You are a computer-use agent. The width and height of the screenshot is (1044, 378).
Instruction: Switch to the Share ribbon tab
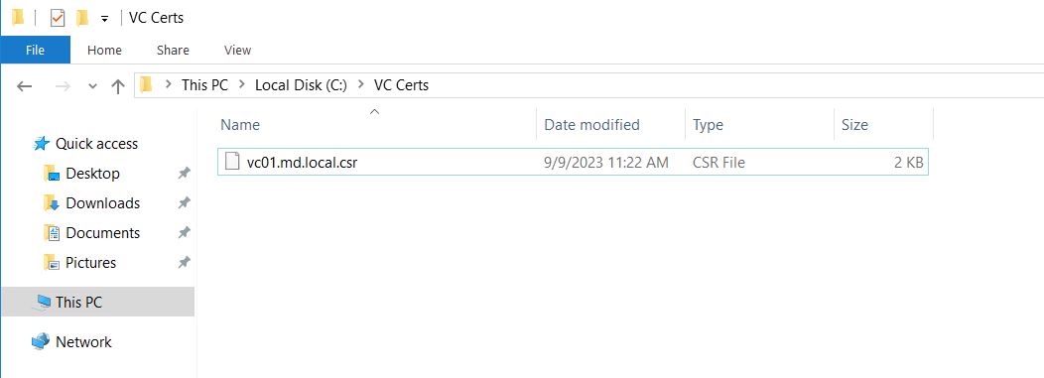173,50
